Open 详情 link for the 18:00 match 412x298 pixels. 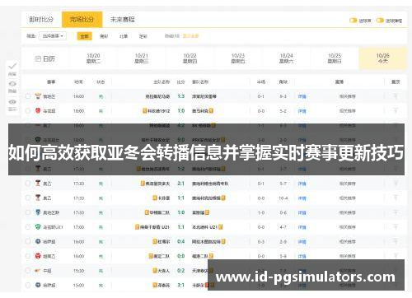pyautogui.click(x=302, y=111)
